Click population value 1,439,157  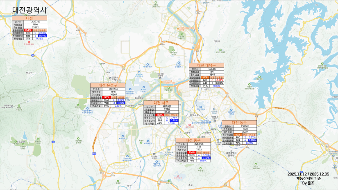(35, 22)
